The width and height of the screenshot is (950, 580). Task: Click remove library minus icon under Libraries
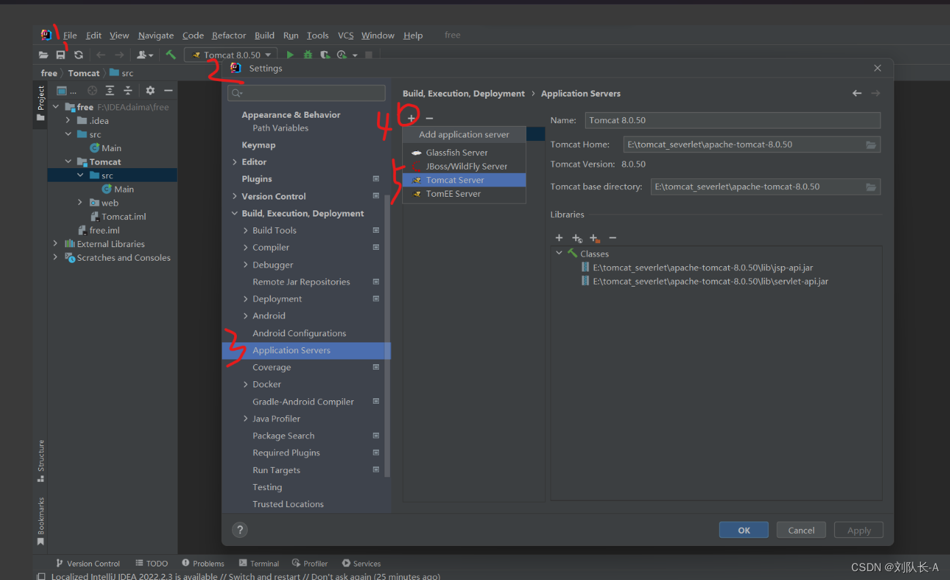click(x=612, y=238)
